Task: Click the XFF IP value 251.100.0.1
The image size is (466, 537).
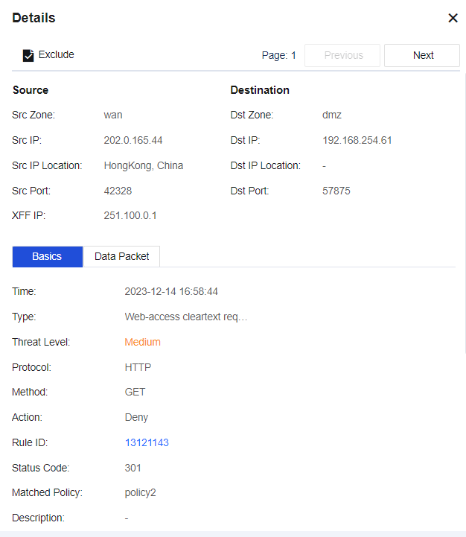Action: pos(130,216)
